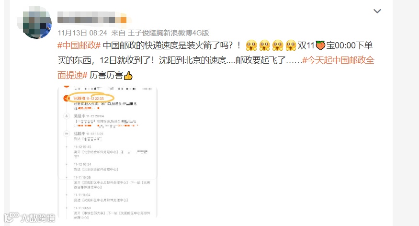The height and width of the screenshot is (226, 419).
Task: Click source link 王子俊隆胸新浪微博4G版
Action: [169, 33]
